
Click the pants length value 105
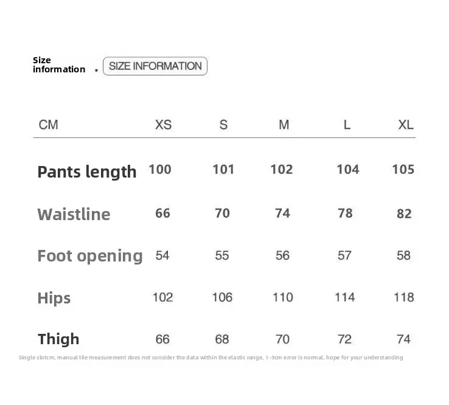pyautogui.click(x=403, y=169)
